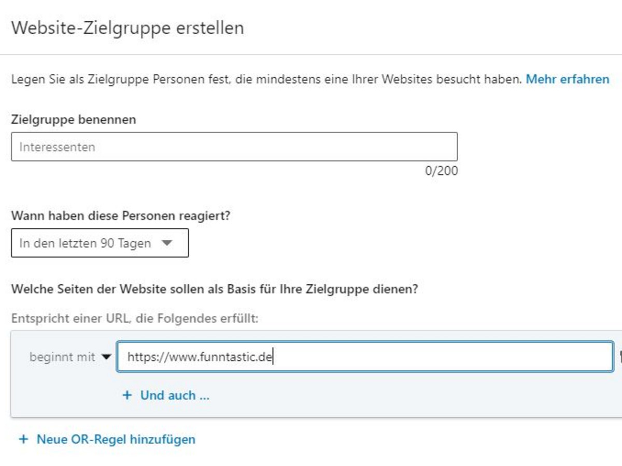
Task: Open the 'In den letzten 90 Tagen' dropdown
Action: coord(100,243)
